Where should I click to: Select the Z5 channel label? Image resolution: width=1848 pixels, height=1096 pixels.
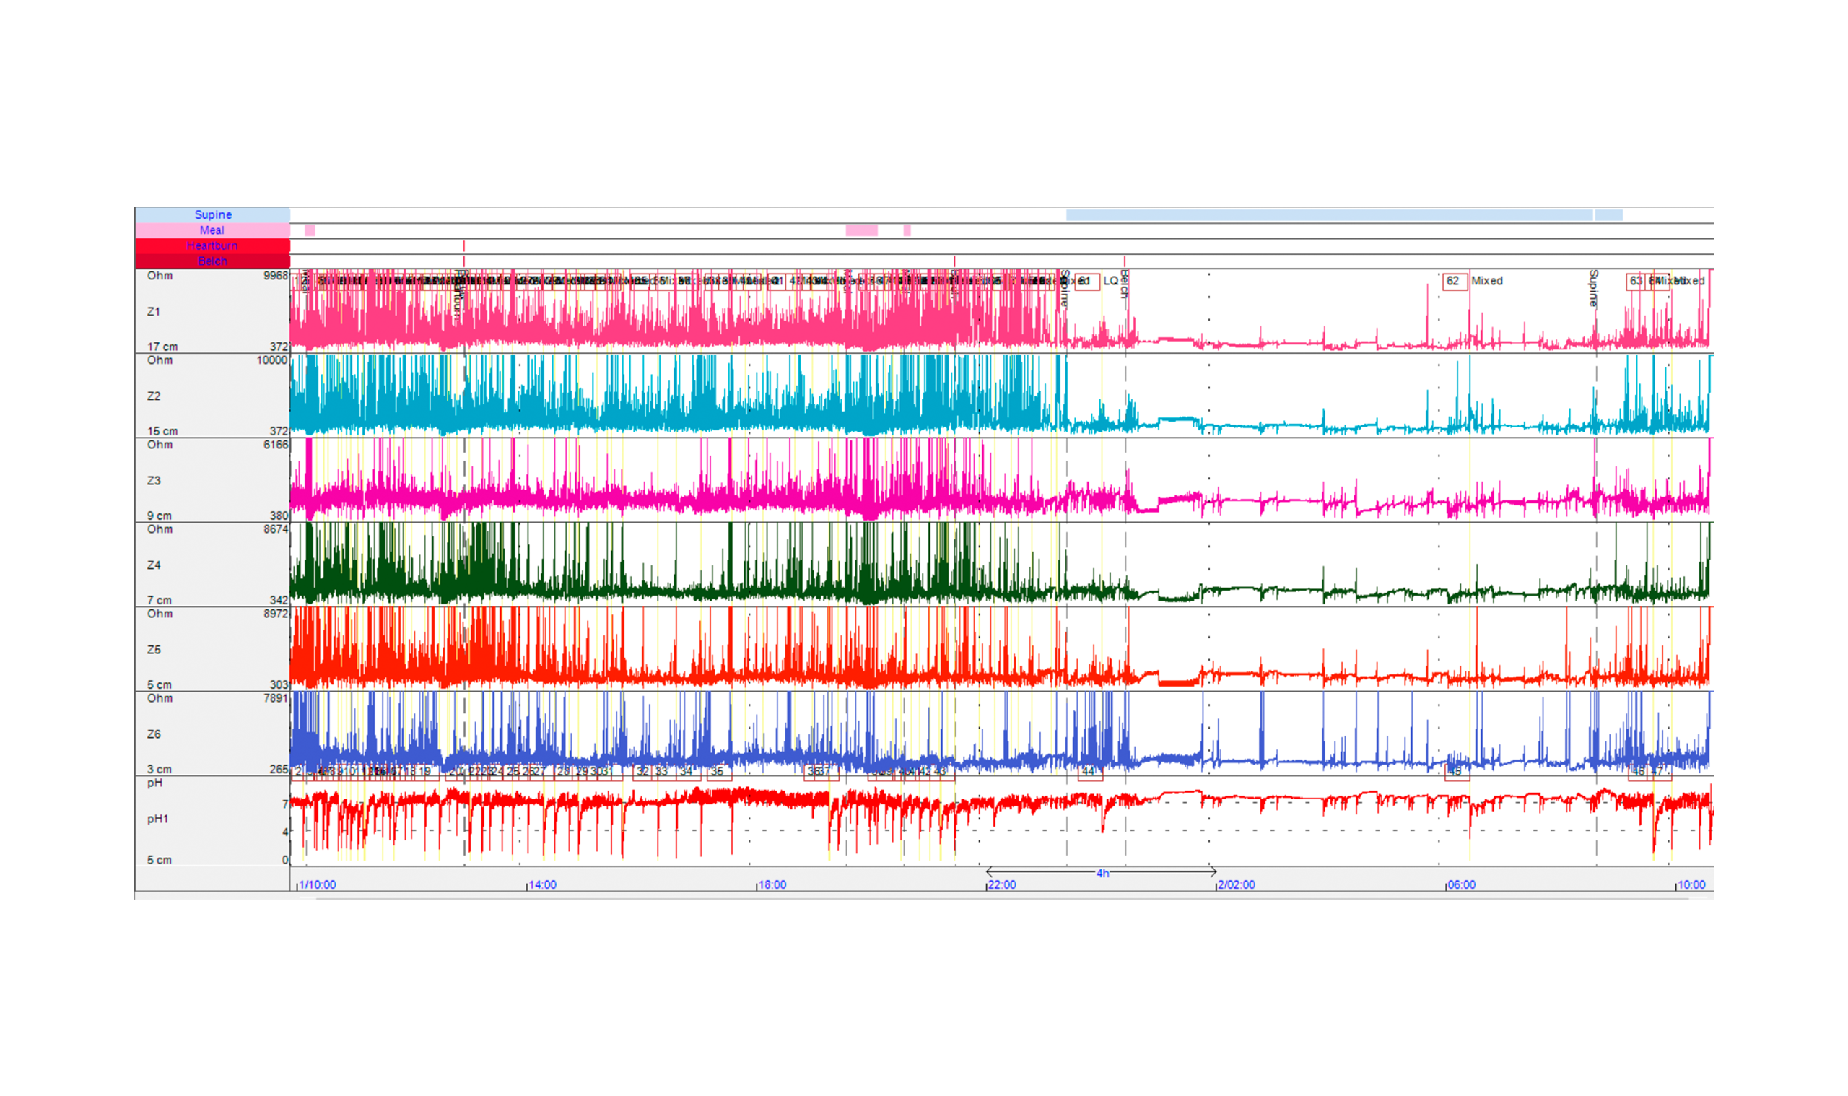(154, 650)
